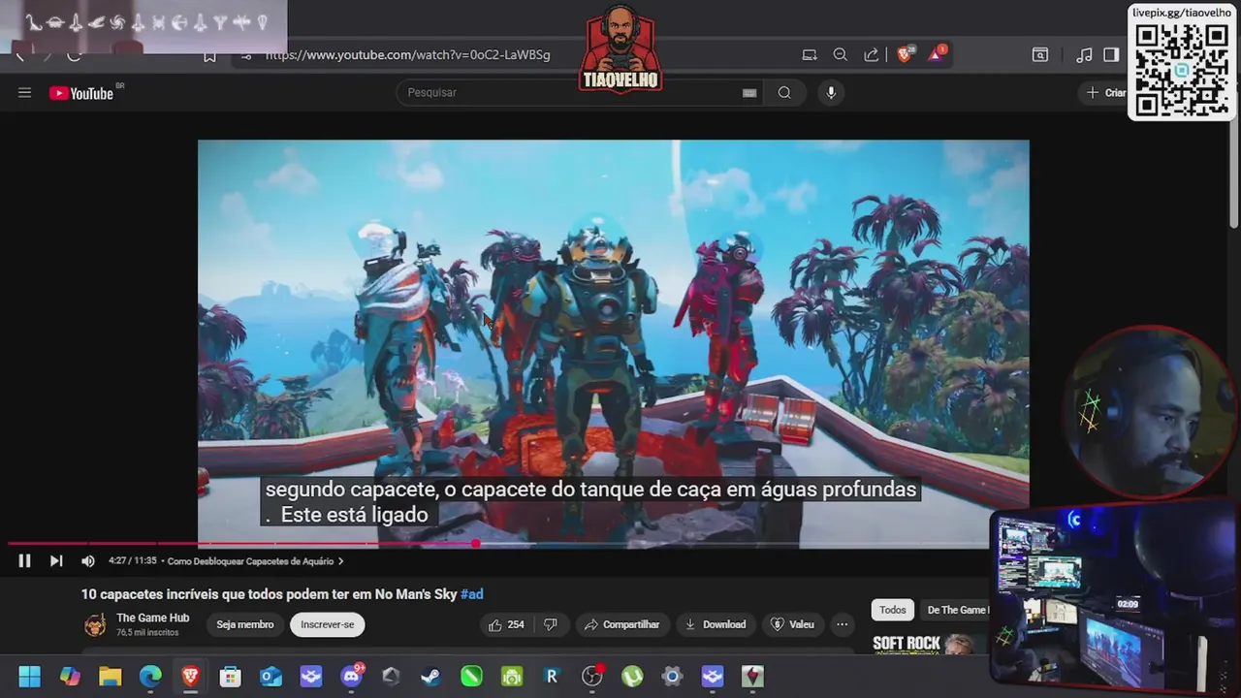Viewport: 1241px width, 698px height.
Task: Start voice search with microphone icon
Action: (x=831, y=93)
